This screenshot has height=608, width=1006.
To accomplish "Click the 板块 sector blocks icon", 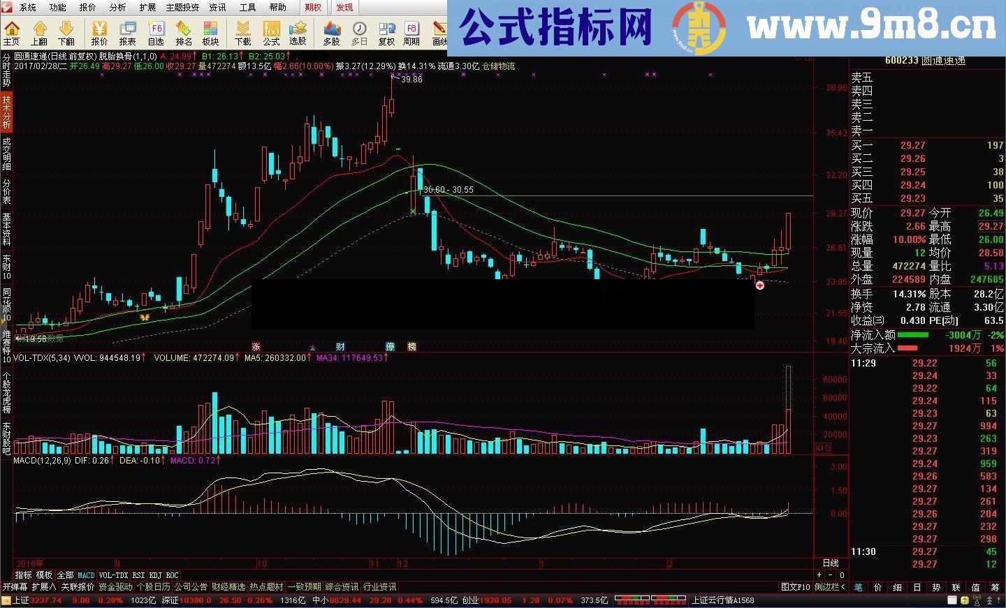I will (210, 32).
